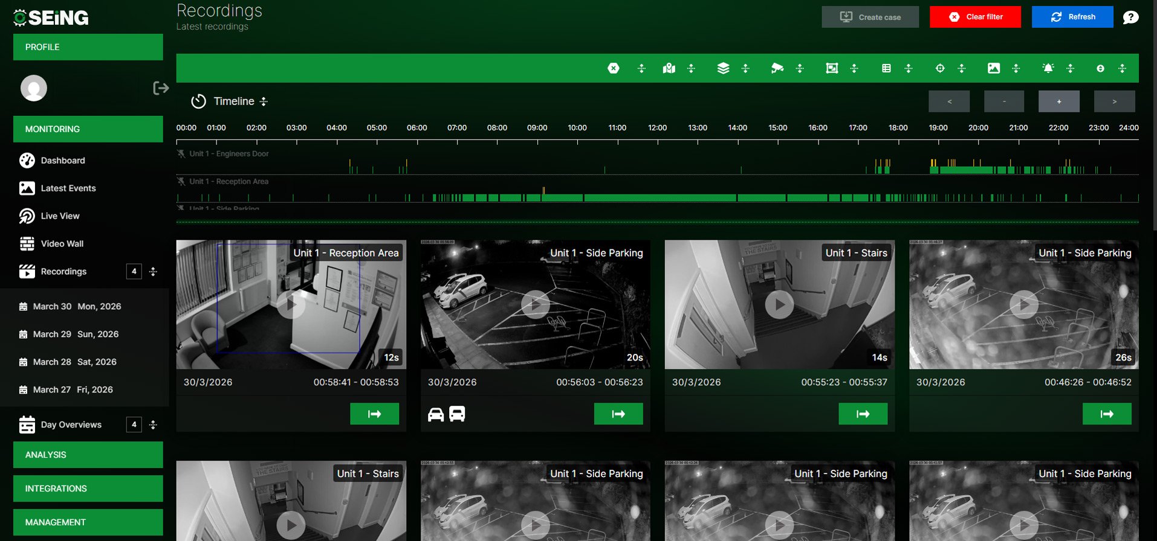This screenshot has height=541, width=1157.
Task: Choose the security camera filter icon
Action: pyautogui.click(x=777, y=68)
